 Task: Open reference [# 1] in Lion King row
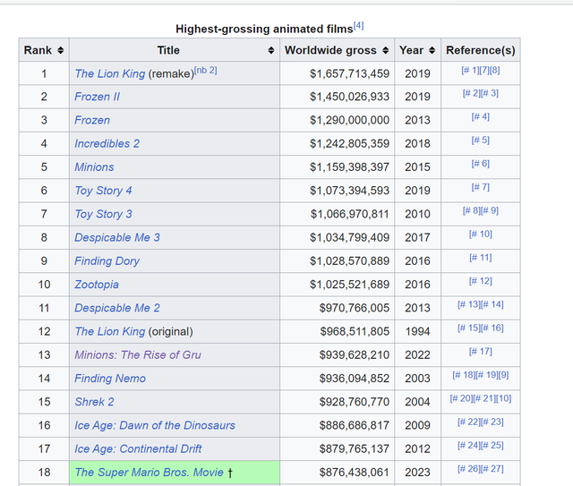pyautogui.click(x=472, y=70)
